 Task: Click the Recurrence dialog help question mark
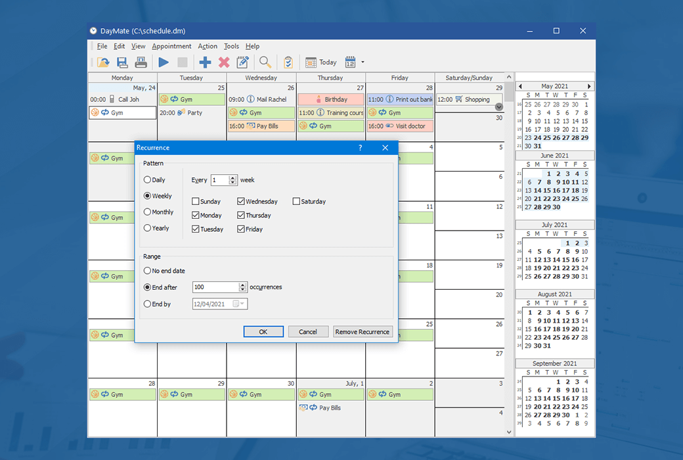pos(361,148)
